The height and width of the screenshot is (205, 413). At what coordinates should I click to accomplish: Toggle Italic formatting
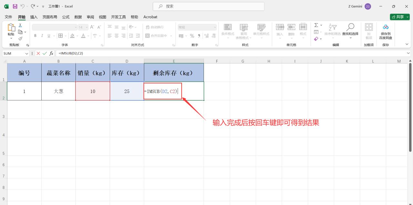[x=42, y=36]
